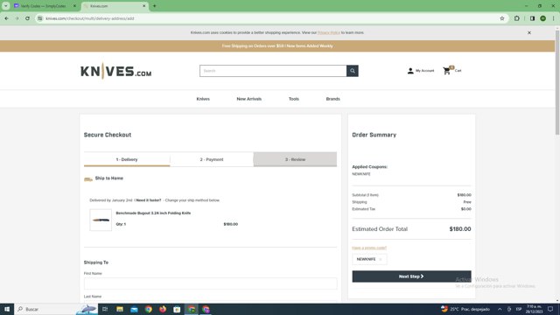Viewport: 560px width, 315px height.
Task: Click the Ship to Home heading
Action: (108, 178)
